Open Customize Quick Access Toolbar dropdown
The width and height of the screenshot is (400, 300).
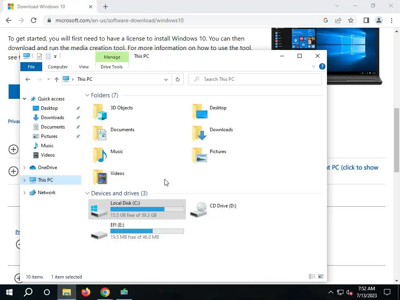(55, 56)
